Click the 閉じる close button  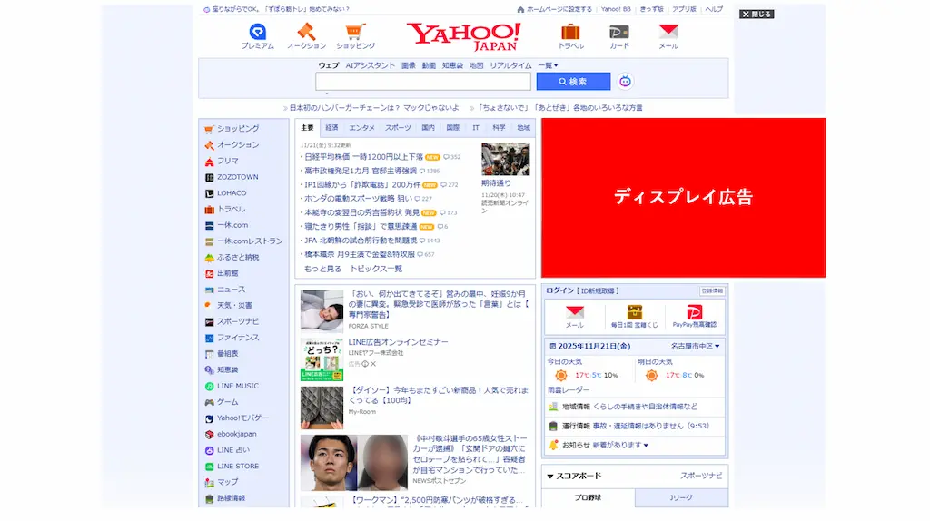point(757,15)
